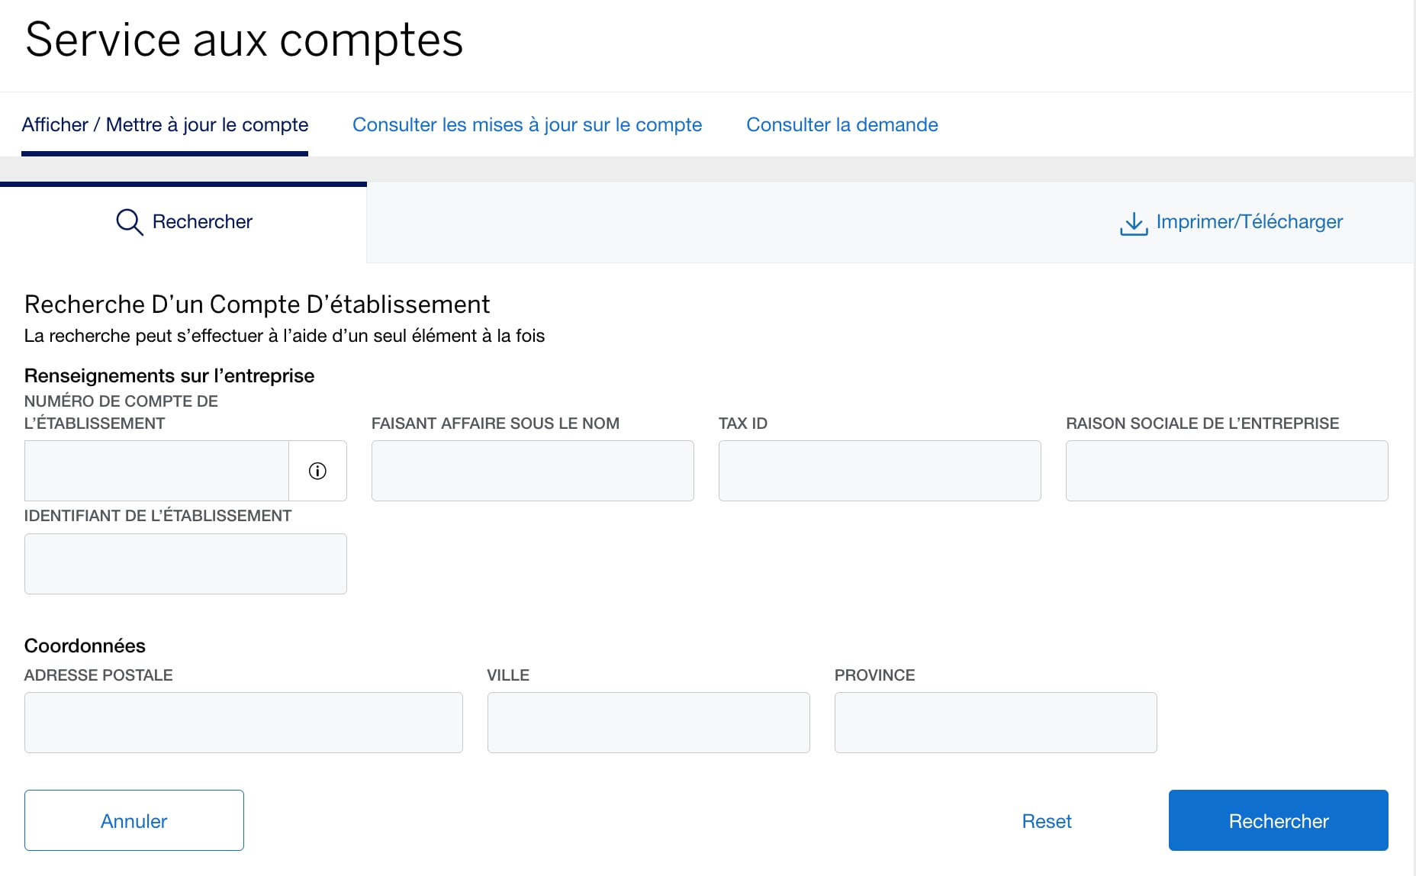Click the Annuler button
1416x876 pixels.
click(x=134, y=820)
